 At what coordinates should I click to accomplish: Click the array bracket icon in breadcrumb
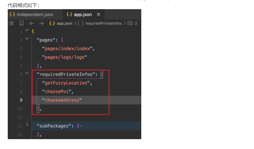(80, 23)
